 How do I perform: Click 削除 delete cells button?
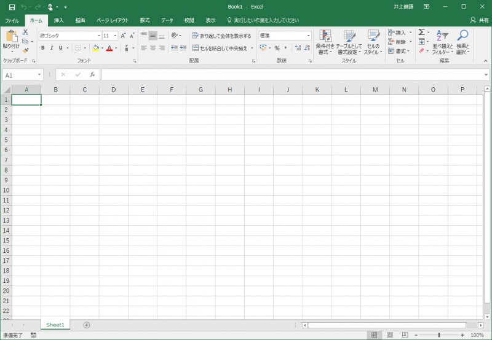pyautogui.click(x=397, y=42)
